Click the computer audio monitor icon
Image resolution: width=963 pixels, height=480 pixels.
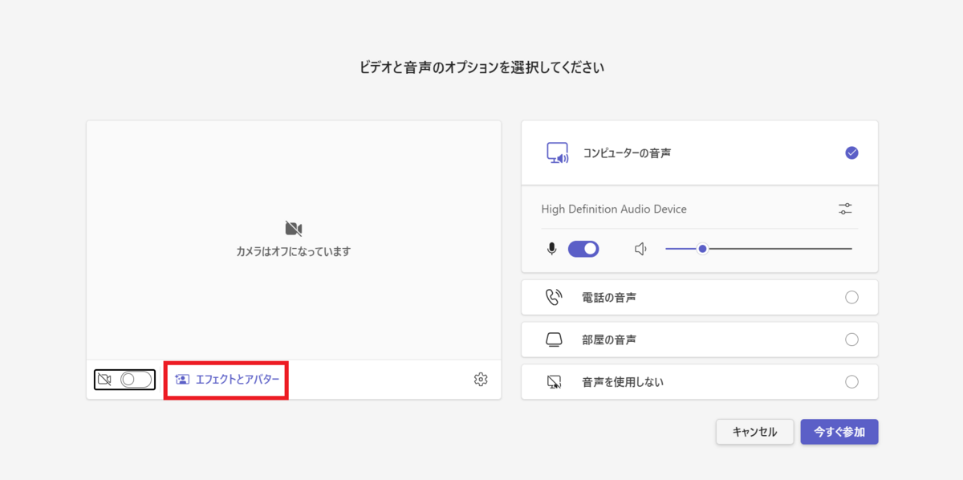pyautogui.click(x=557, y=153)
